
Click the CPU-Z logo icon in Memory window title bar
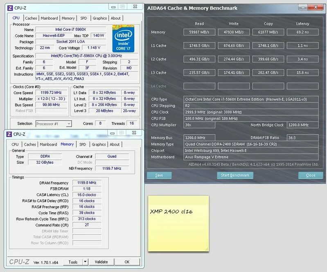[9, 134]
